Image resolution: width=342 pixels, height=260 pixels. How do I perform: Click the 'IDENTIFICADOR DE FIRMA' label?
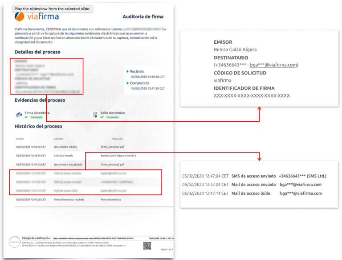[x=244, y=88]
